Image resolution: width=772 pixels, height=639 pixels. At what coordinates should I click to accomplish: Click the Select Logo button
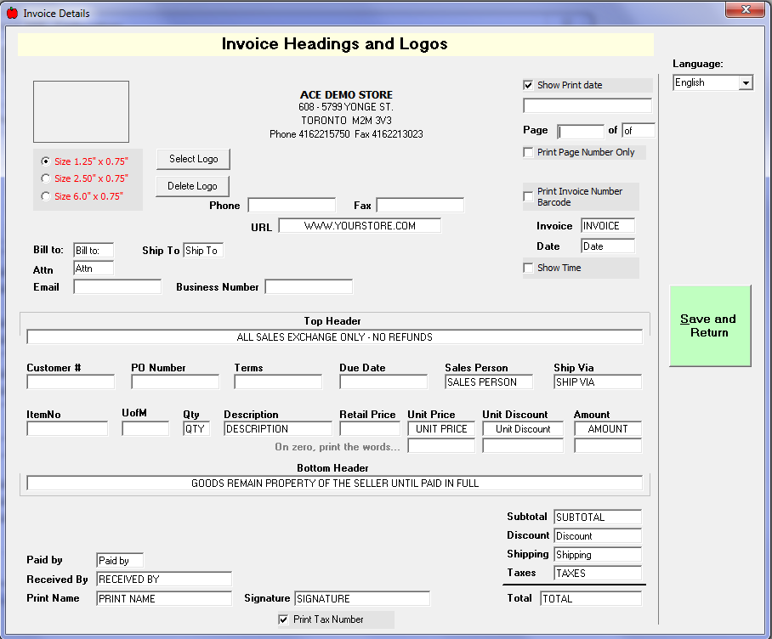(x=193, y=159)
